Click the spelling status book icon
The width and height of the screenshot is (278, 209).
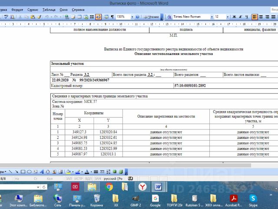click(130, 179)
